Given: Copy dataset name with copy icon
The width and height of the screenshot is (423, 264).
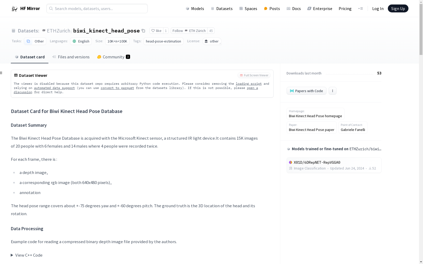Looking at the screenshot, I should 143,31.
